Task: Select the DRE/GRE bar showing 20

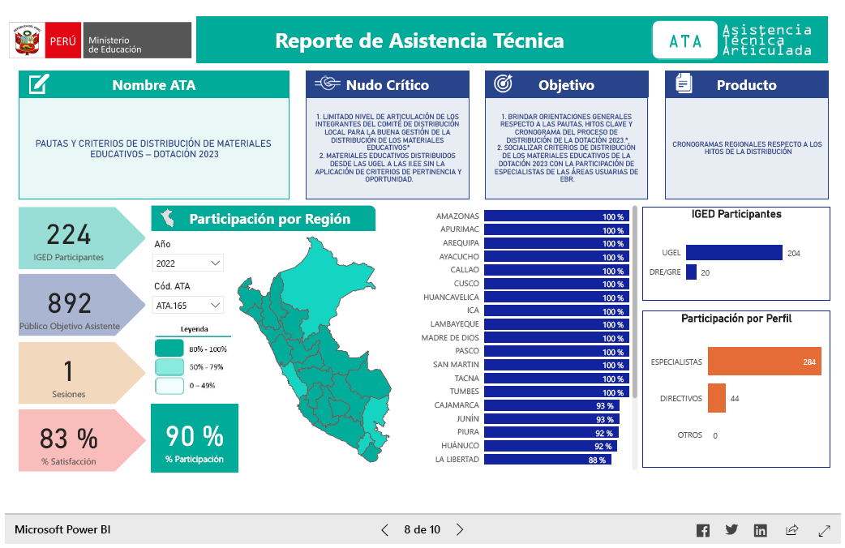Action: pos(691,272)
